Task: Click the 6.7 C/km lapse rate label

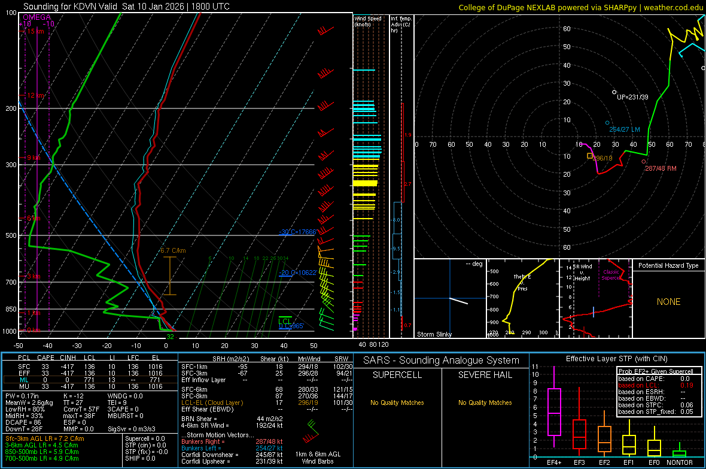Action: (173, 250)
